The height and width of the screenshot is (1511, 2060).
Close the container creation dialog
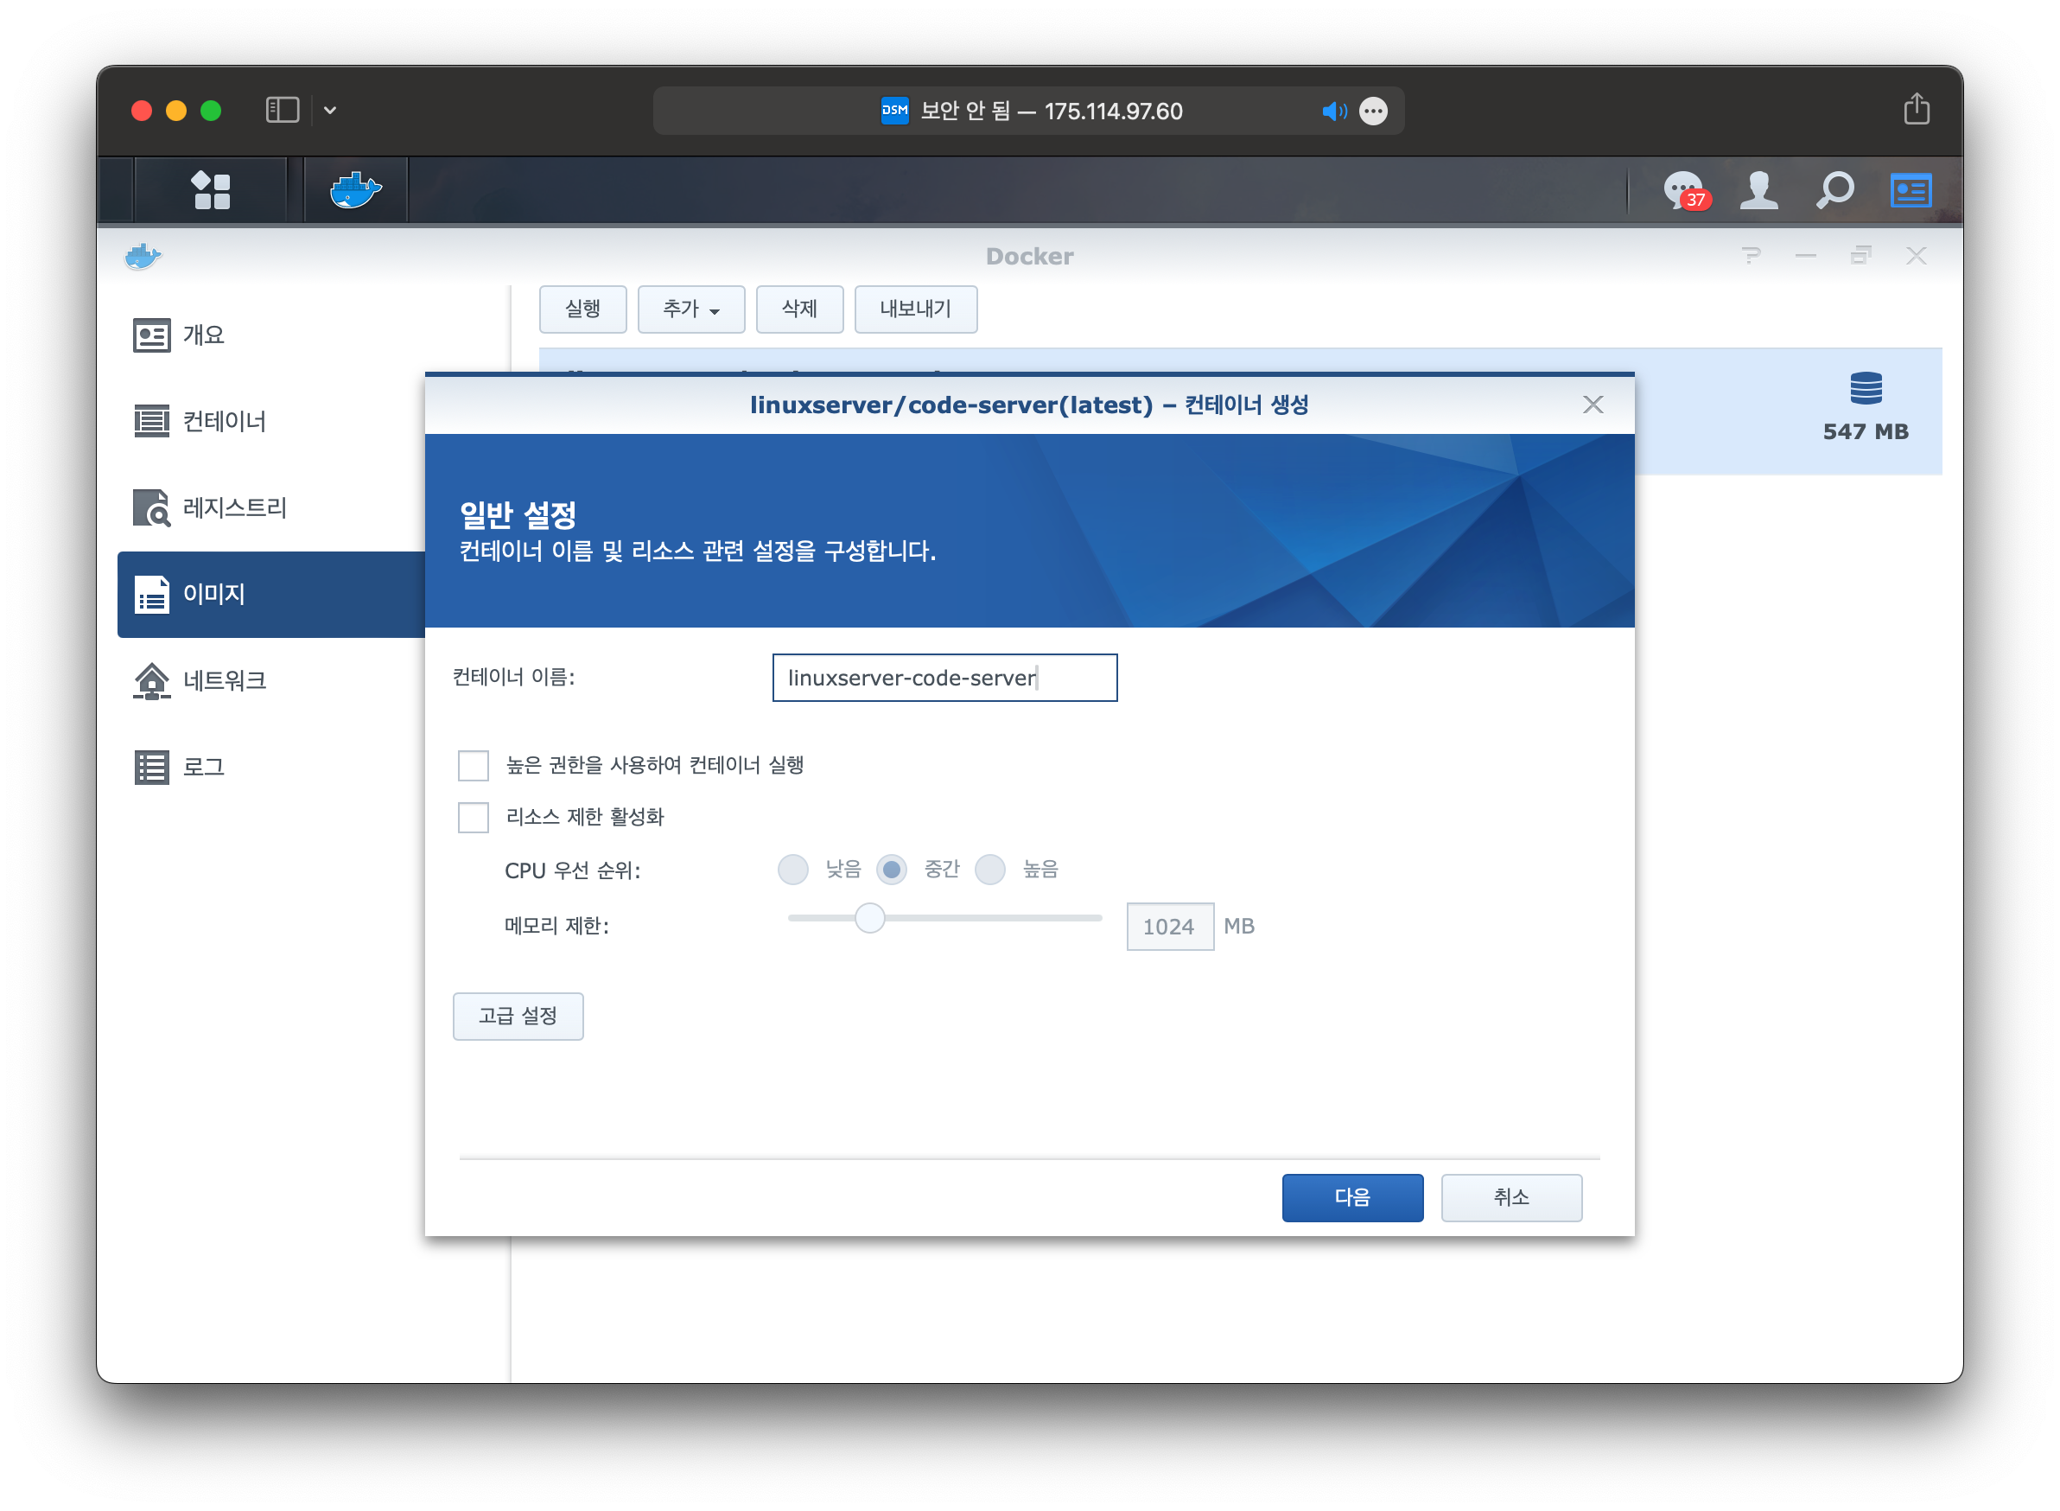[x=1593, y=405]
